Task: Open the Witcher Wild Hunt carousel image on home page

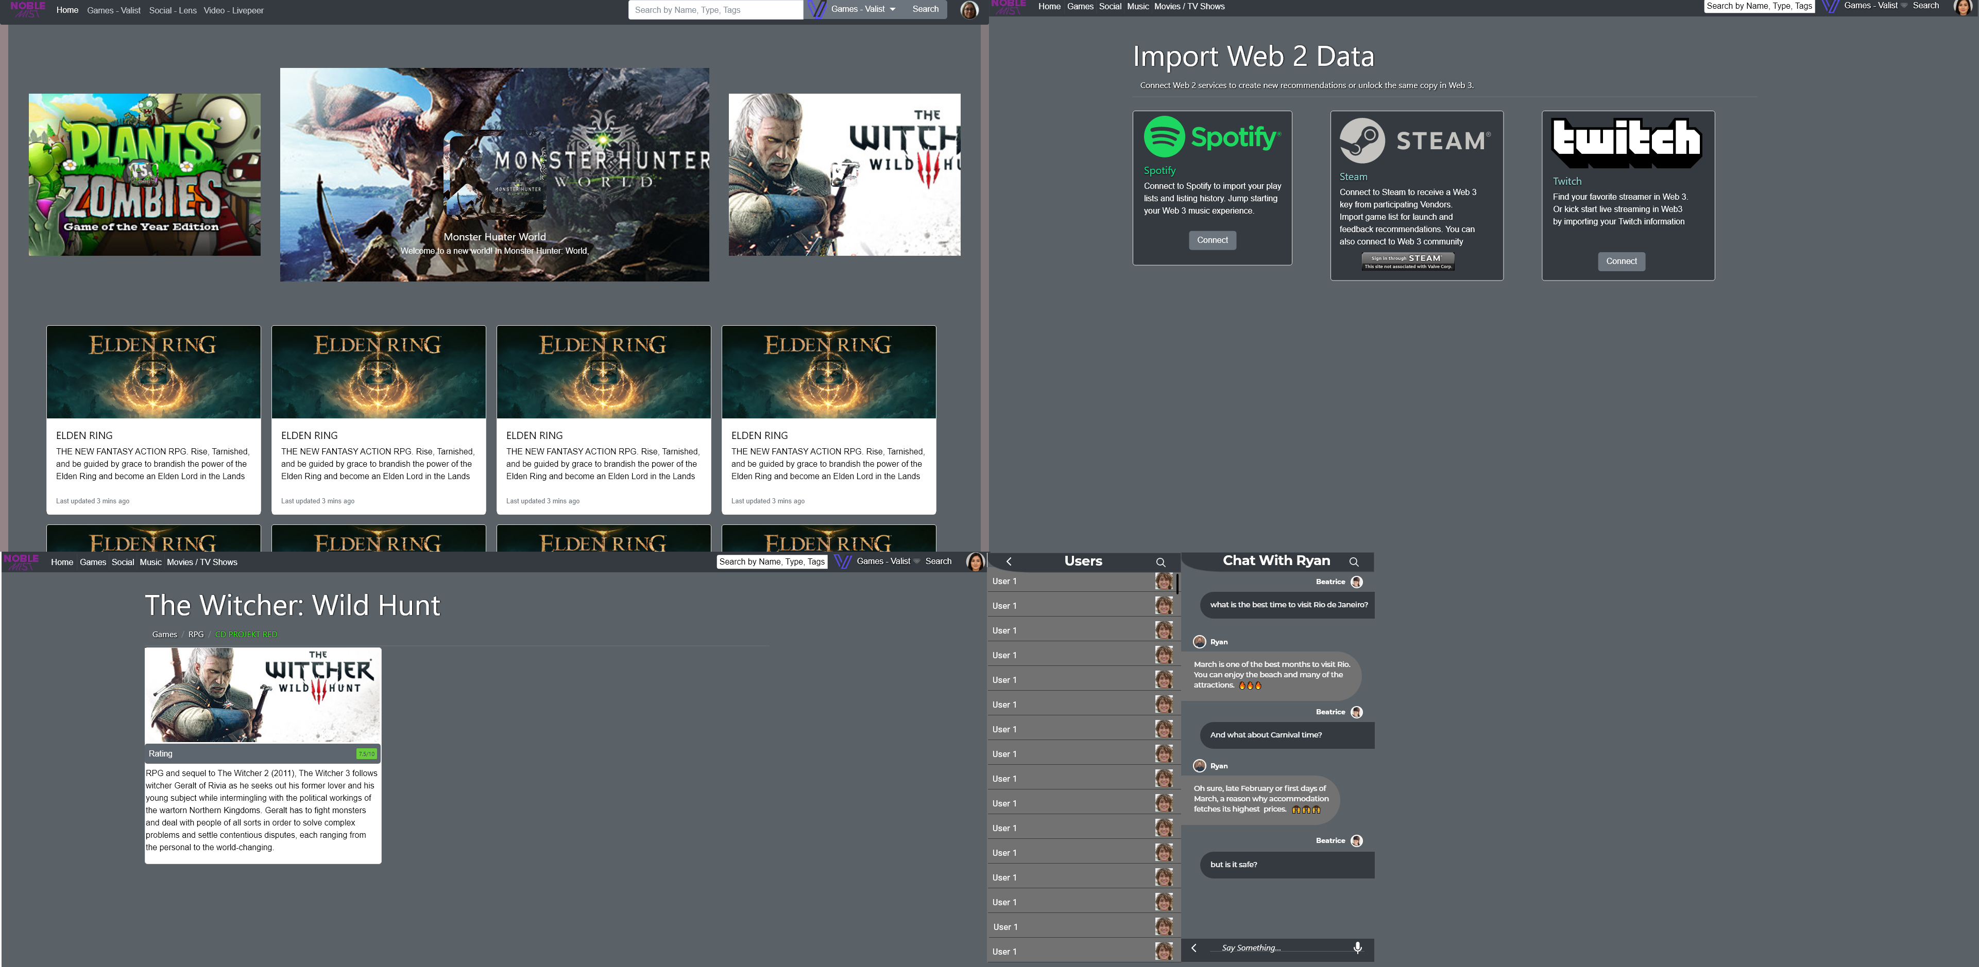Action: click(844, 175)
